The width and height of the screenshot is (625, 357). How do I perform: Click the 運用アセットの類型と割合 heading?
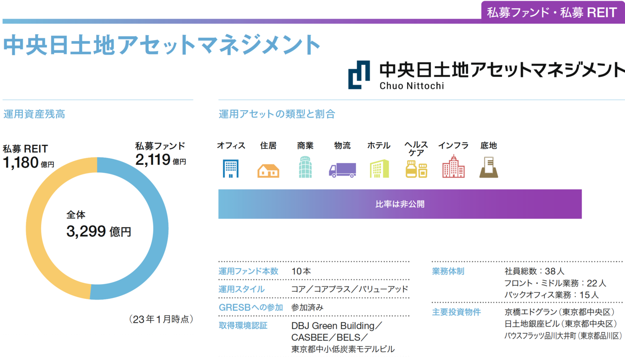point(277,115)
